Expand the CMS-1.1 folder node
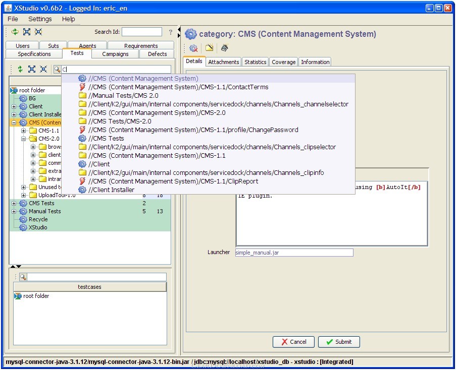This screenshot has width=456, height=370. click(x=24, y=131)
